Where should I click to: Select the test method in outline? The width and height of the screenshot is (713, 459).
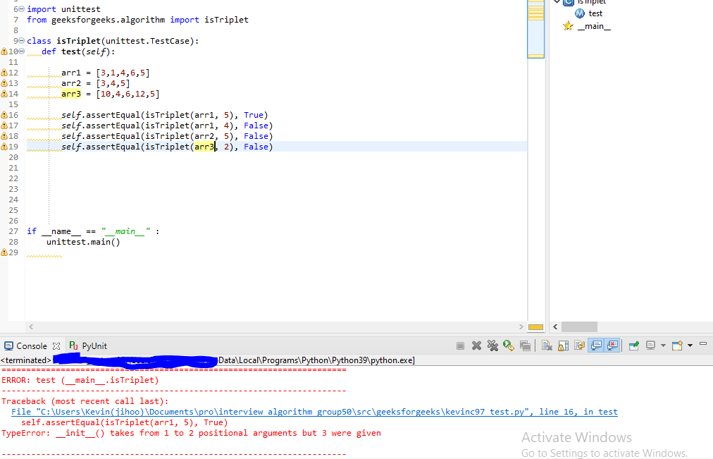coord(595,13)
